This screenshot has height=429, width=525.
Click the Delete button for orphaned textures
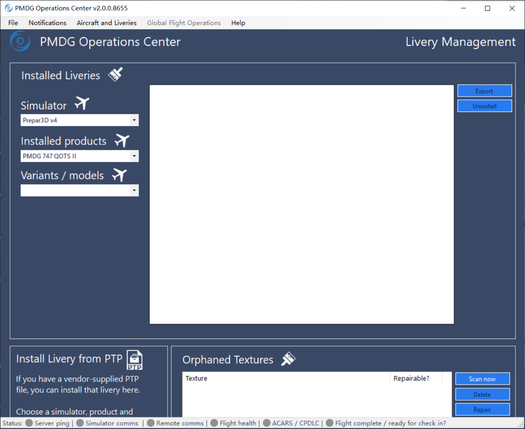pyautogui.click(x=483, y=394)
